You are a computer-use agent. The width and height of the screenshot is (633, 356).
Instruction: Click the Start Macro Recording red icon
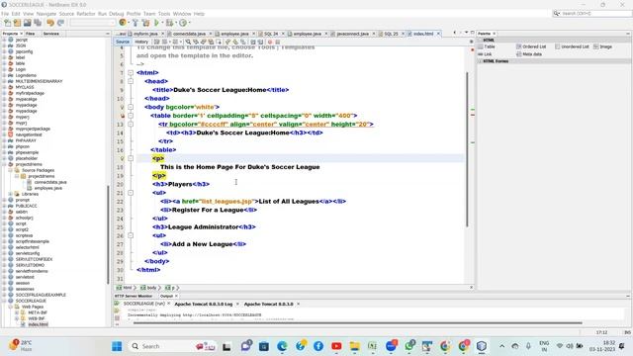[x=270, y=42]
